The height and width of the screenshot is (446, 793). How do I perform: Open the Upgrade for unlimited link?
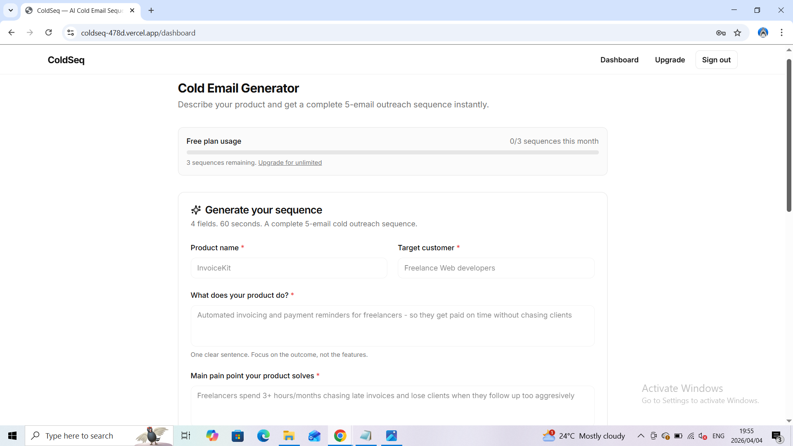point(290,162)
